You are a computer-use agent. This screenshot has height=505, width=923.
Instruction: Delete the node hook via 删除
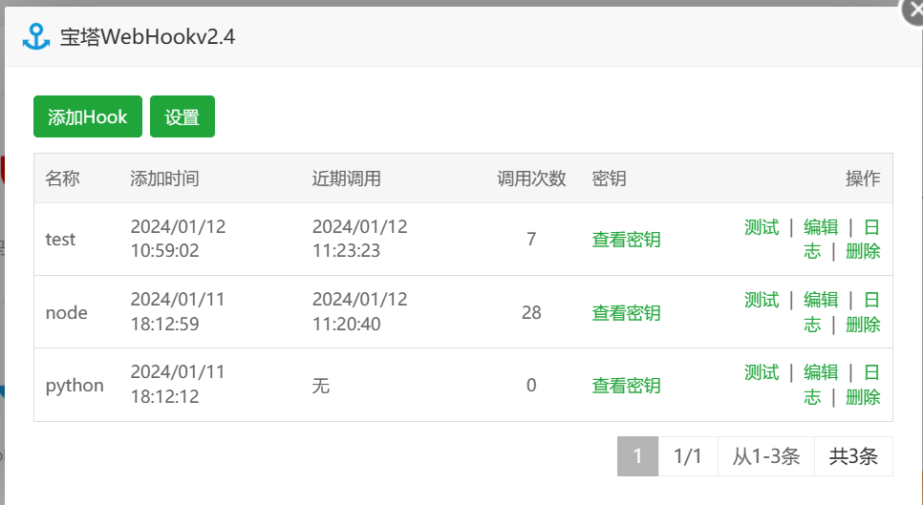pos(863,325)
